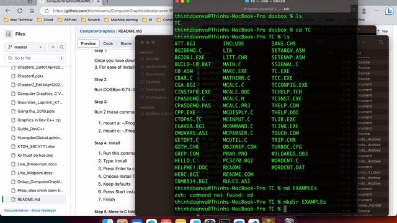Open MachineLearning bookmarks folder
Screen dimensions: 397x223
click(122, 20)
